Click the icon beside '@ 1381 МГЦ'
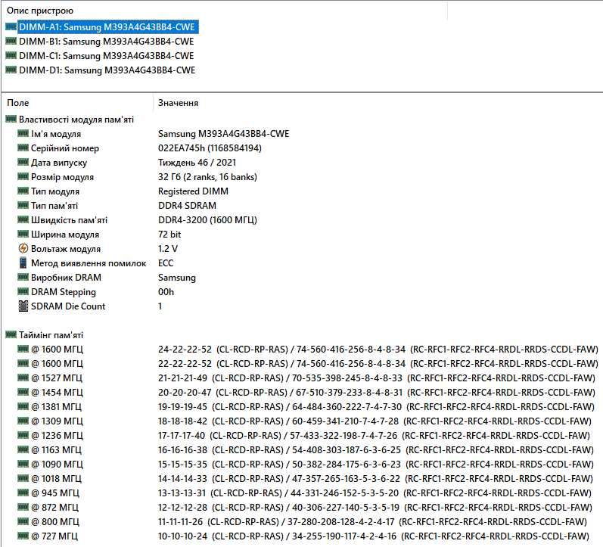This screenshot has width=603, height=547. coord(23,406)
